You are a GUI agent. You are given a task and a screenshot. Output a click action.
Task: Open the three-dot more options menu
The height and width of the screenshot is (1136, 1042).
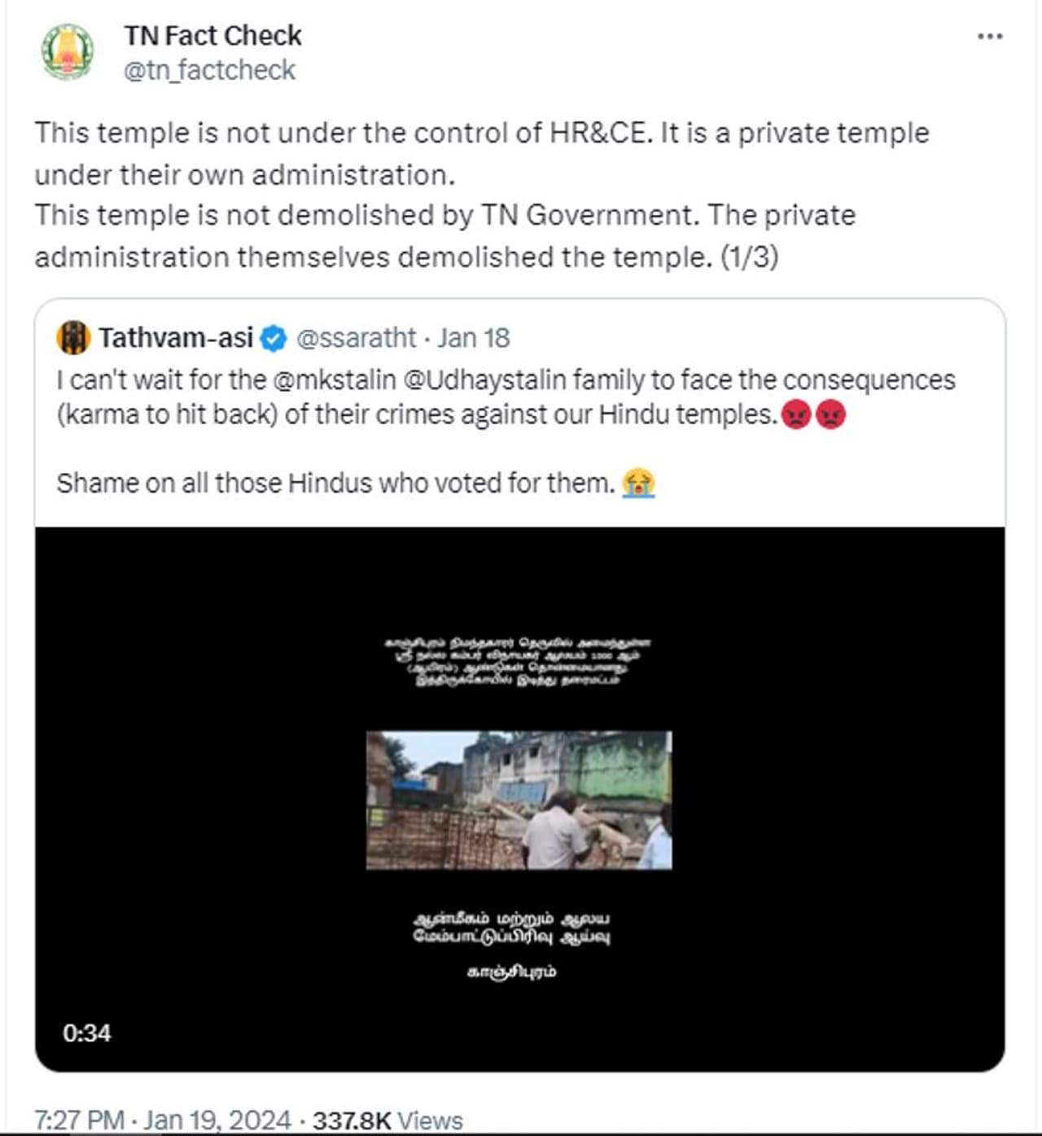(989, 37)
